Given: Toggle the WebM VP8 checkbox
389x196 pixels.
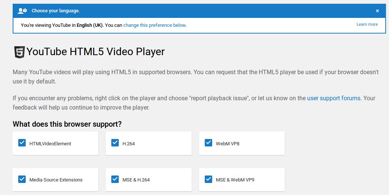Looking at the screenshot, I should (208, 143).
